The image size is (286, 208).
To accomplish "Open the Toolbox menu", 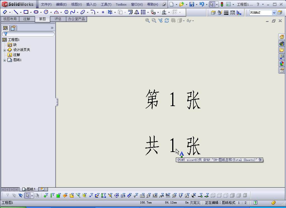I will 121,4.
